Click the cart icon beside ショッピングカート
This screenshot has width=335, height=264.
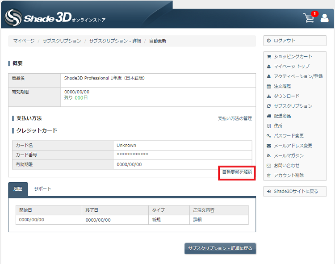tap(269, 57)
